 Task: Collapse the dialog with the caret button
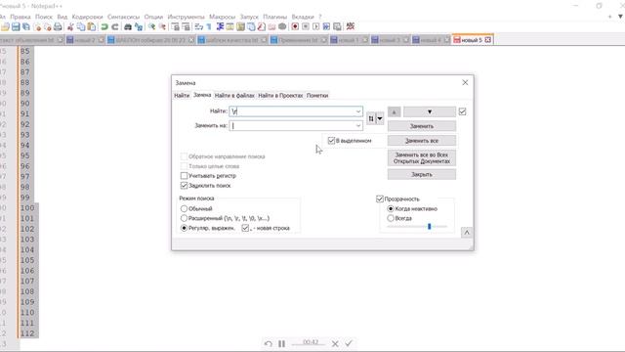467,233
